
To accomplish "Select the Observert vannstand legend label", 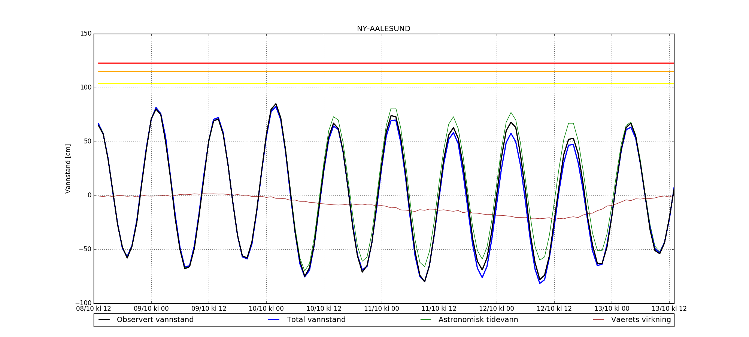I will click(x=155, y=320).
